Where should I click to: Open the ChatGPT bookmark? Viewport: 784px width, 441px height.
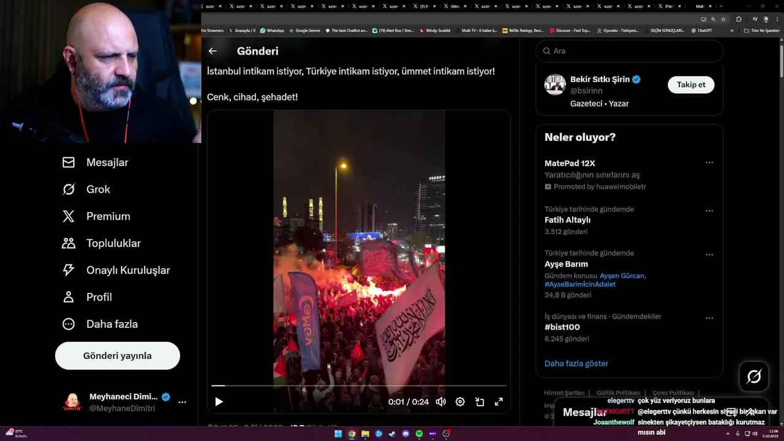tap(701, 30)
